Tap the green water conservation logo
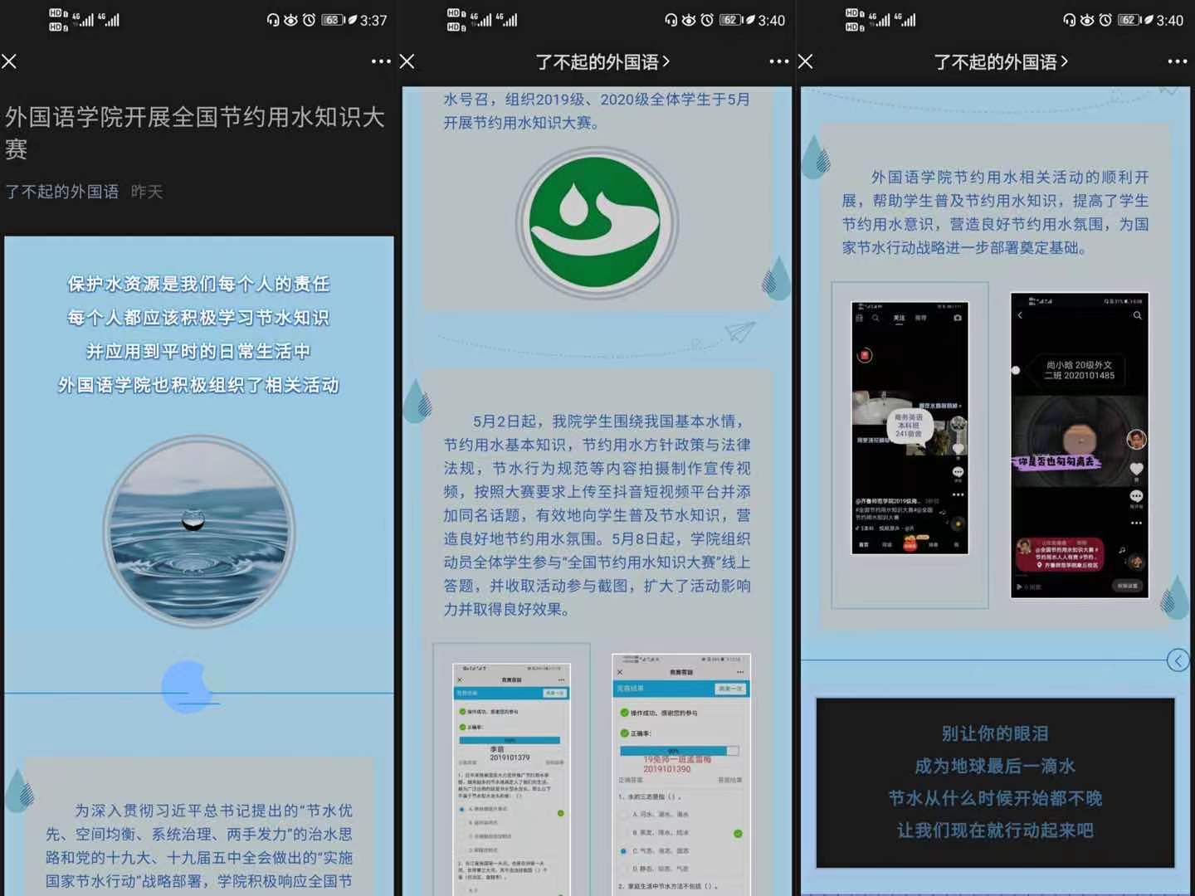1195x896 pixels. tap(597, 224)
